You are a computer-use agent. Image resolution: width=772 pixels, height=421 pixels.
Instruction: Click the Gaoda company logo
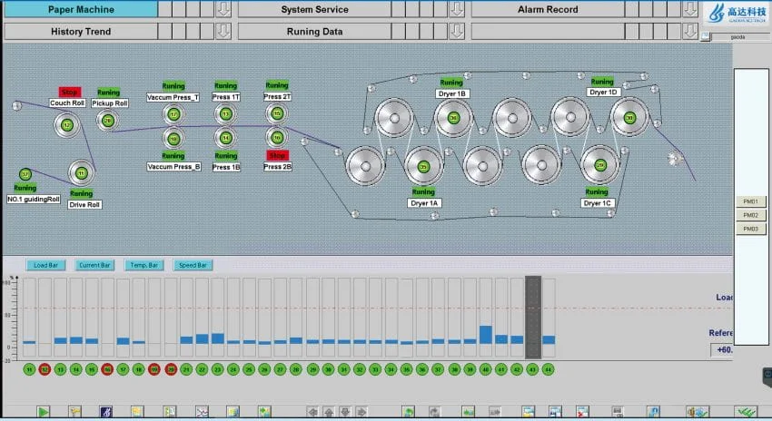pyautogui.click(x=737, y=14)
